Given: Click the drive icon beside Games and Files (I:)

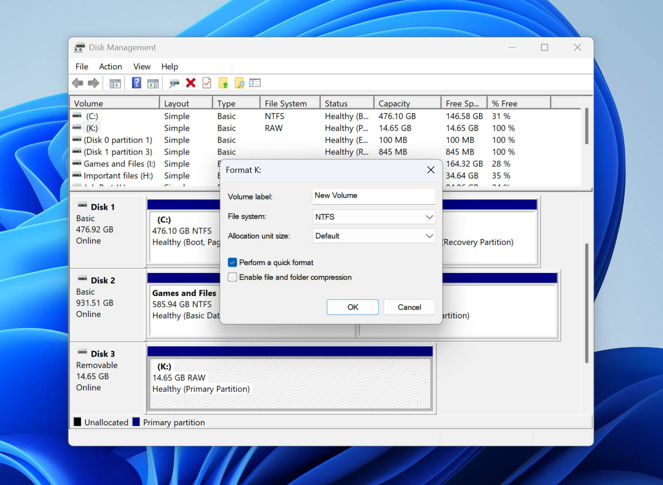Looking at the screenshot, I should tap(77, 164).
